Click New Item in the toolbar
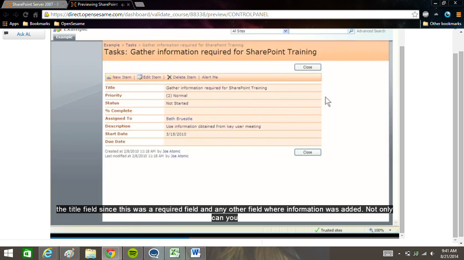Viewport: 464px width, 260px height. 119,77
